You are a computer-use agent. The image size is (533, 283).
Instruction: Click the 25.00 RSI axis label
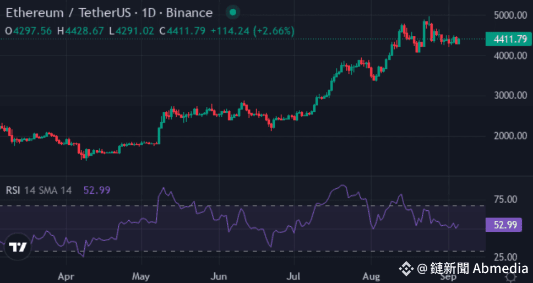pos(505,257)
